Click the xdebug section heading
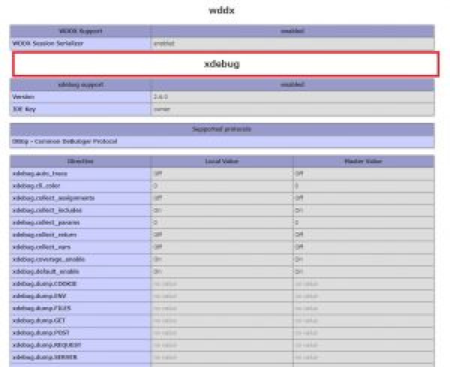Image resolution: width=450 pixels, height=367 pixels. pyautogui.click(x=222, y=64)
